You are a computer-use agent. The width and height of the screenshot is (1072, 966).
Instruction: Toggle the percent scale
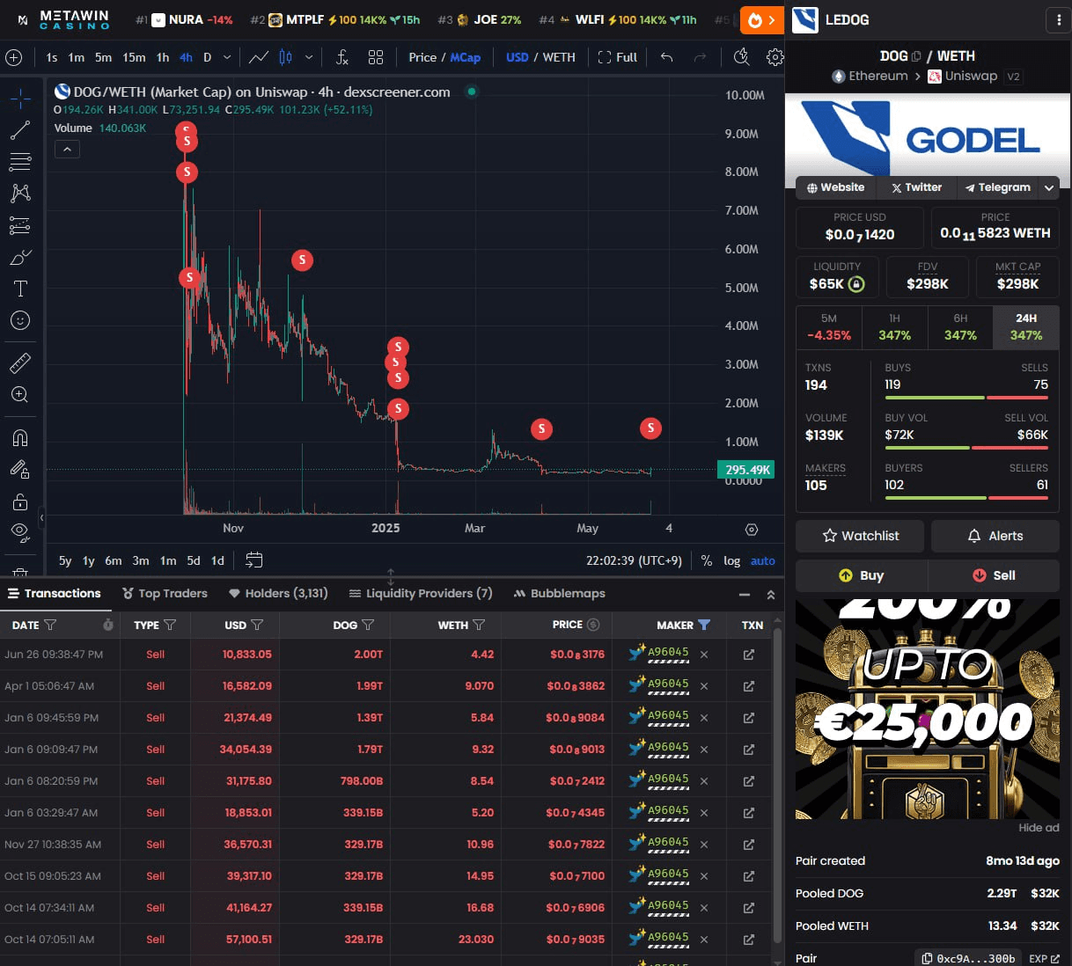pos(707,560)
